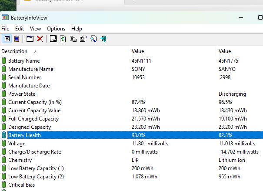263x191 pixels.
Task: Click the 82.3% battery health value
Action: (226, 135)
